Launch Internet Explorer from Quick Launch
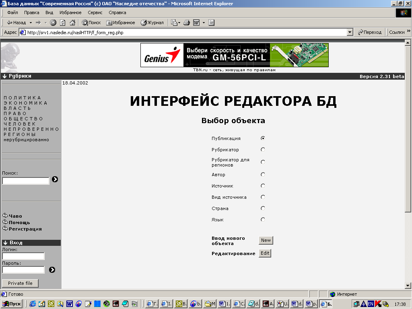This screenshot has width=412, height=309. click(33, 304)
